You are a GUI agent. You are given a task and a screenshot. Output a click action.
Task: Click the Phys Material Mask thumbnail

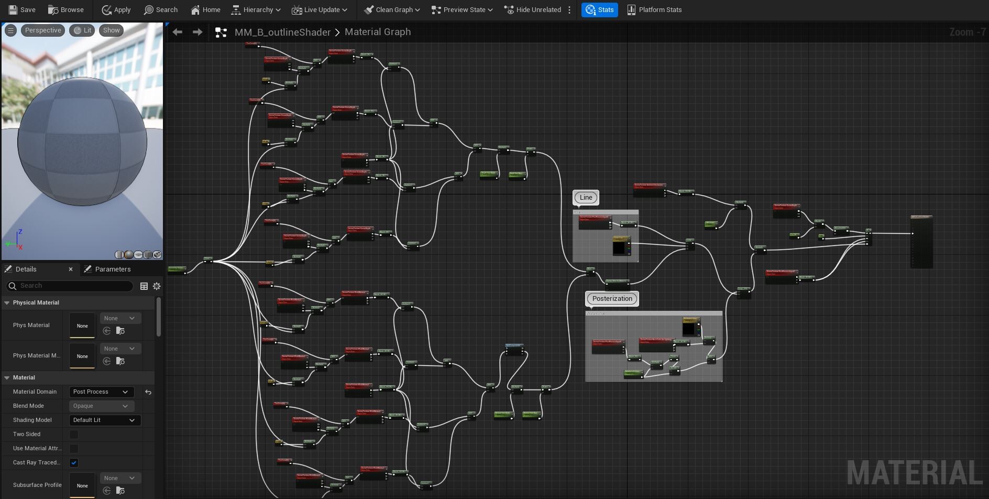pos(82,356)
